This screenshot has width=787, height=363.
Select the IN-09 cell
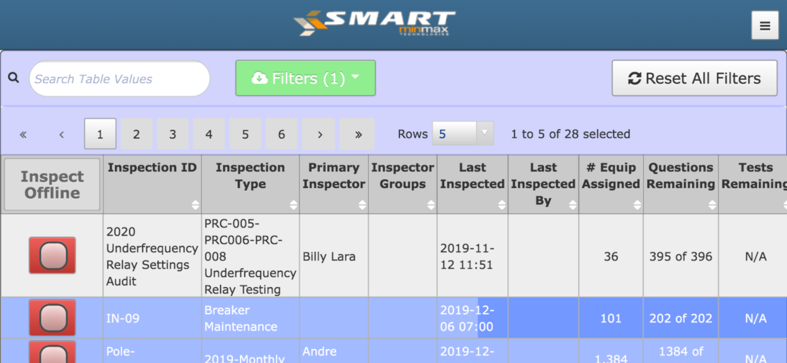152,318
